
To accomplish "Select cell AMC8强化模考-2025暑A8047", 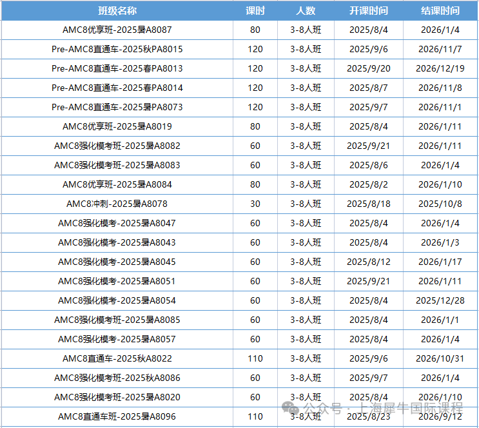I will coord(117,223).
